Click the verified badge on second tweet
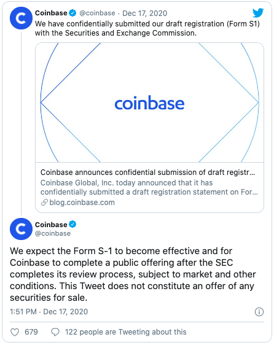This screenshot has height=345, width=274. point(72,225)
